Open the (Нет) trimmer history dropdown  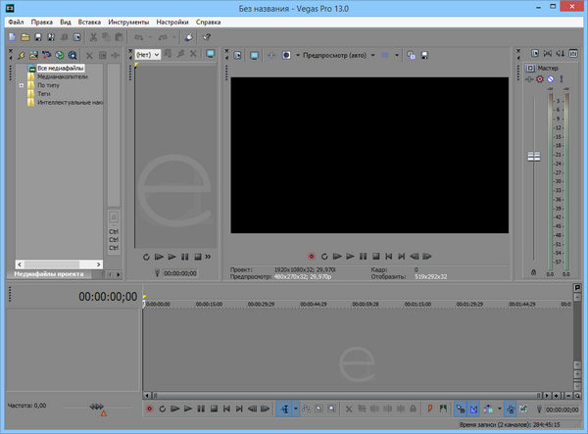click(149, 54)
